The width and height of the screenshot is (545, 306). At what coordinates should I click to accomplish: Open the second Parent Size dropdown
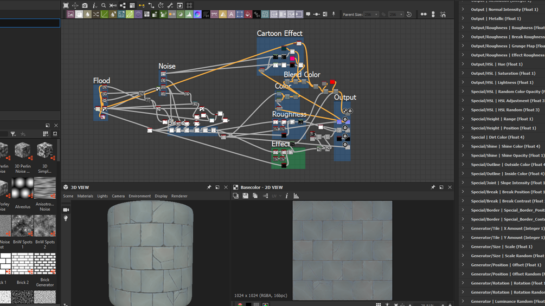pyautogui.click(x=396, y=14)
